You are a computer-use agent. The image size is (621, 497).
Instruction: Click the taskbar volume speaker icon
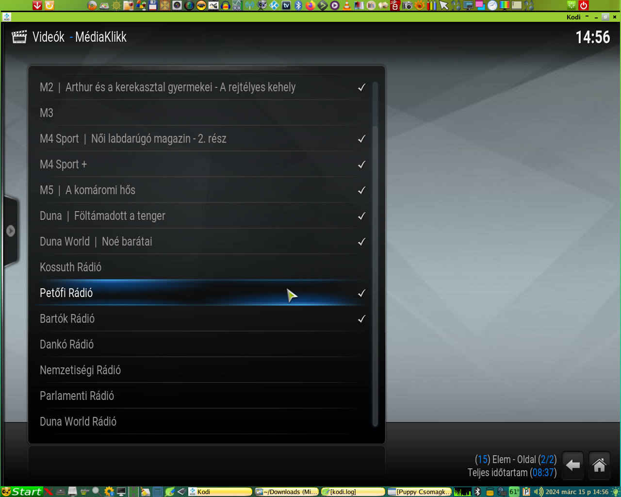(x=539, y=492)
